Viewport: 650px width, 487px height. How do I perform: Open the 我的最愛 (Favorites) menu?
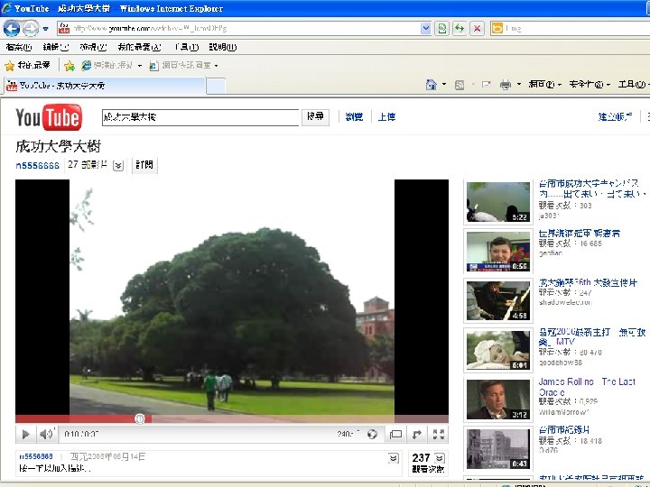(x=139, y=47)
